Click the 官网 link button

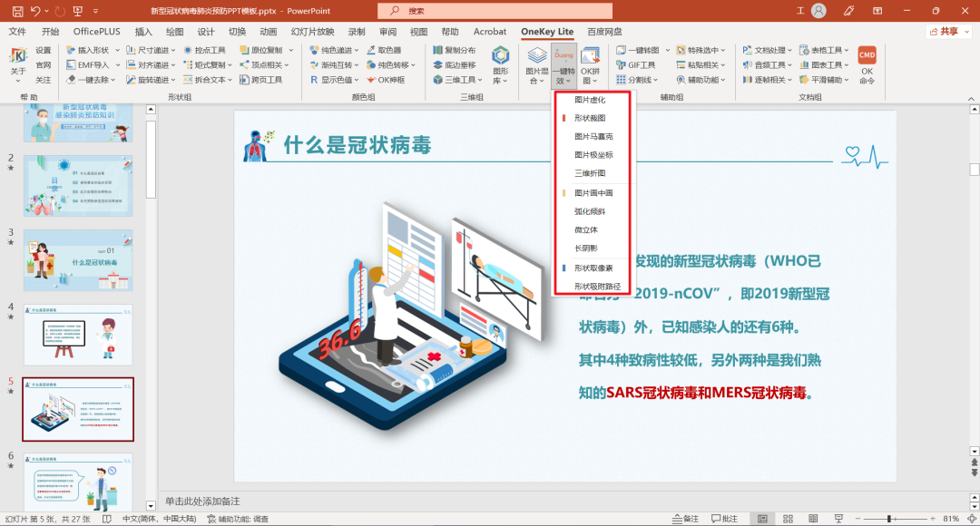(44, 65)
